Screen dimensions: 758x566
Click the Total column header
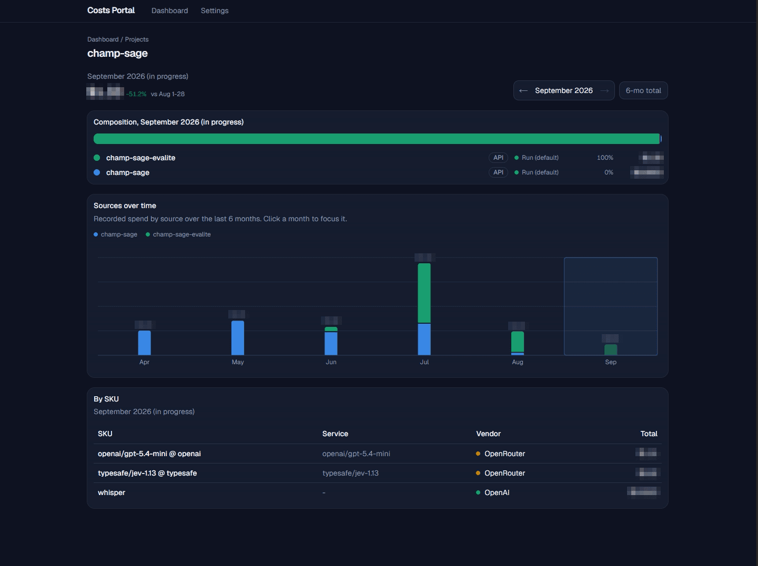649,434
